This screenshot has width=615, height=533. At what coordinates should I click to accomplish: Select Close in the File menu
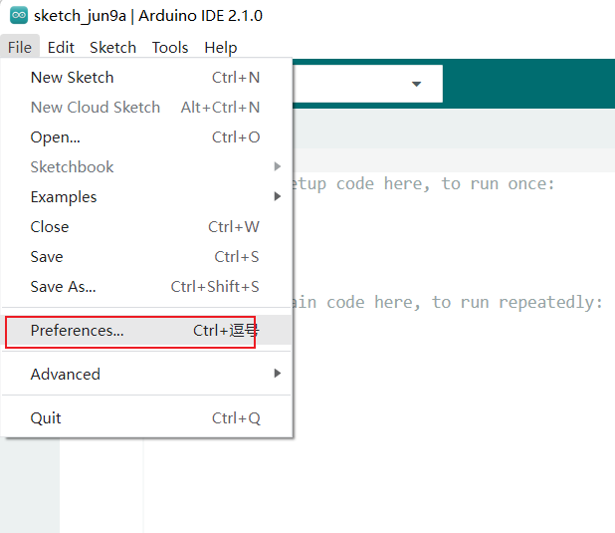point(50,227)
